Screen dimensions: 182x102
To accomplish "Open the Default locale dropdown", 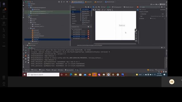I will click(x=129, y=7).
